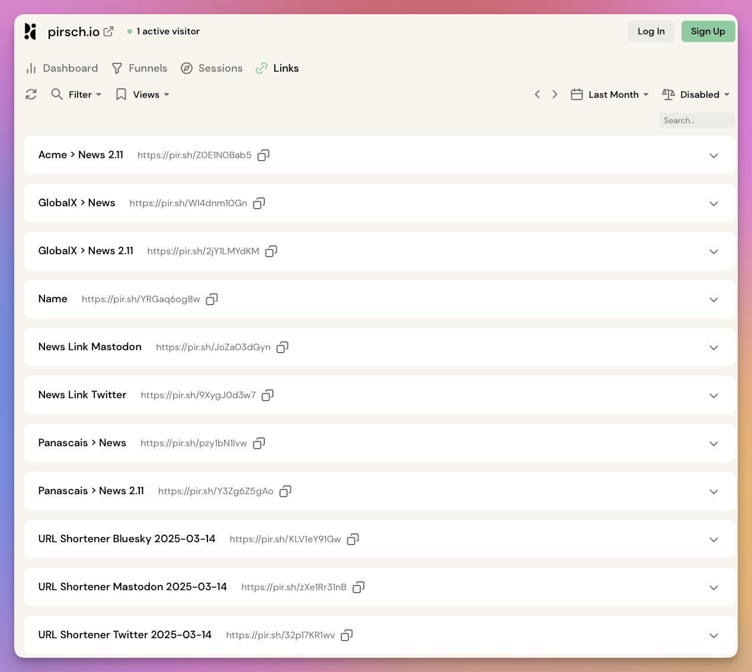The height and width of the screenshot is (672, 752).
Task: Switch to the Sessions tab
Action: [x=220, y=68]
